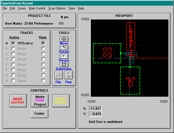This screenshot has height=133, width=174.
Task: Enable View checkbox for track H
Action: pyautogui.click(x=43, y=80)
